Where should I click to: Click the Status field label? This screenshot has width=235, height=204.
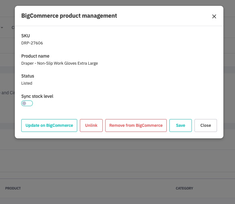coord(28,76)
